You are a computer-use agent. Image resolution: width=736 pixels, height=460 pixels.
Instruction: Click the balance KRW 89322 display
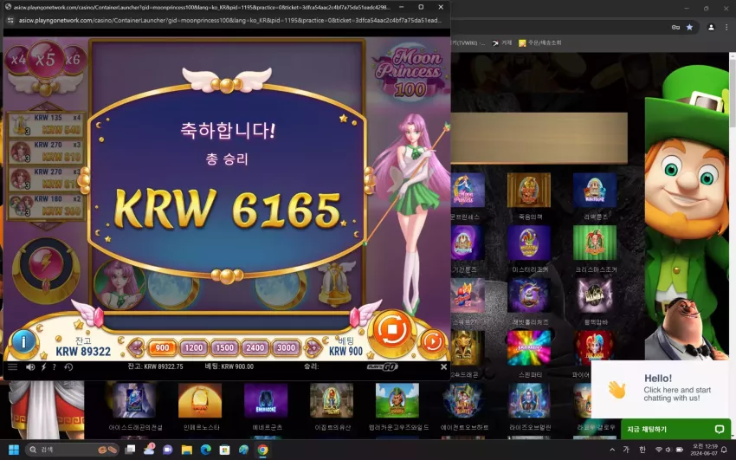83,347
